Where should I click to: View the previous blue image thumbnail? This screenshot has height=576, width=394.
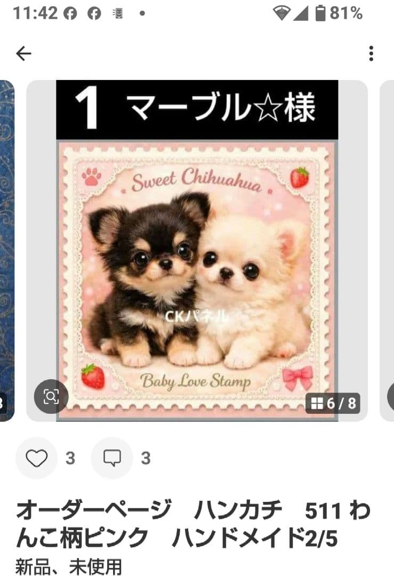click(7, 251)
